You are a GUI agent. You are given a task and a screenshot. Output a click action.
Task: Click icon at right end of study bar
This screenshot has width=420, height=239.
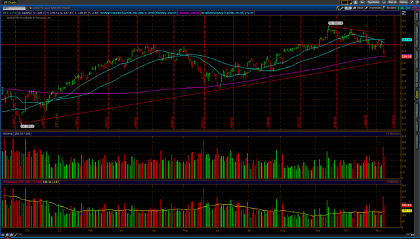point(404,13)
